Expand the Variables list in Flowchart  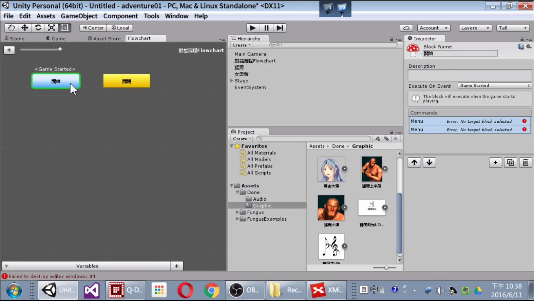7,266
